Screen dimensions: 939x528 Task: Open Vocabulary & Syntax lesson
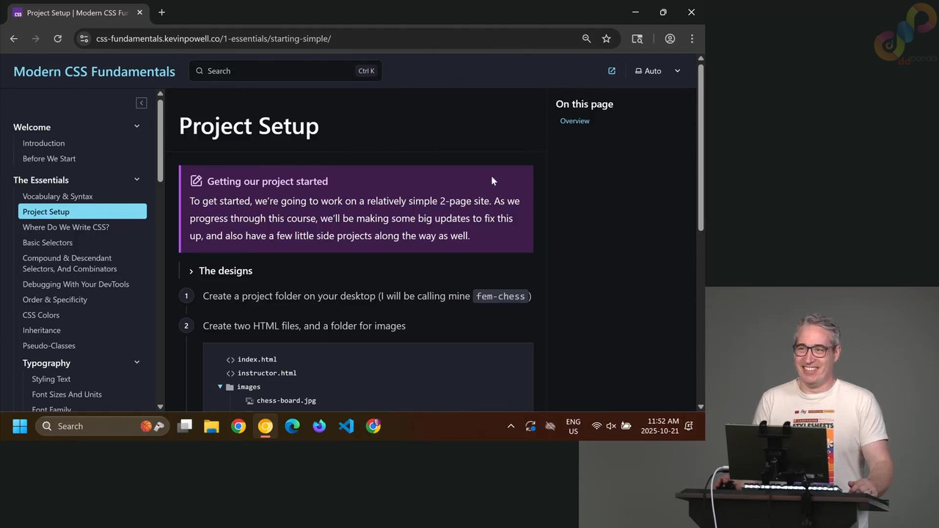pos(58,197)
